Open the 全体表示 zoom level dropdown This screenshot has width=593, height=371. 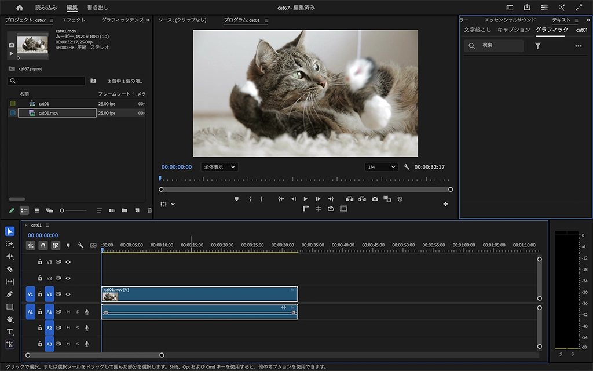click(x=219, y=167)
